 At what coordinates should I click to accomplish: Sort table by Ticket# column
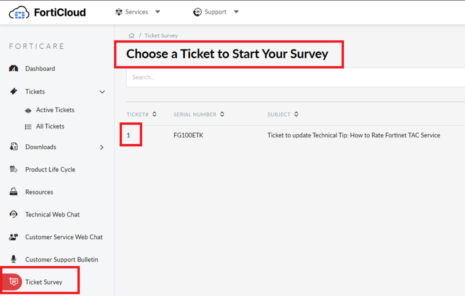point(154,114)
